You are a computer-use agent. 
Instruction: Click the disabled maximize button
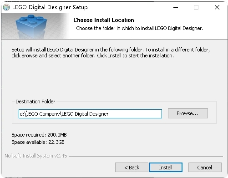tap(196, 7)
